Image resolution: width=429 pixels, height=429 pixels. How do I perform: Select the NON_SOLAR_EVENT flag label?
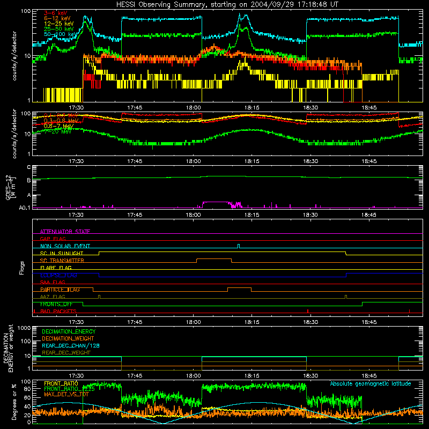[65, 246]
